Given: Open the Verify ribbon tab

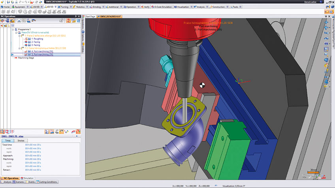Looking at the screenshot, I should [146, 7].
